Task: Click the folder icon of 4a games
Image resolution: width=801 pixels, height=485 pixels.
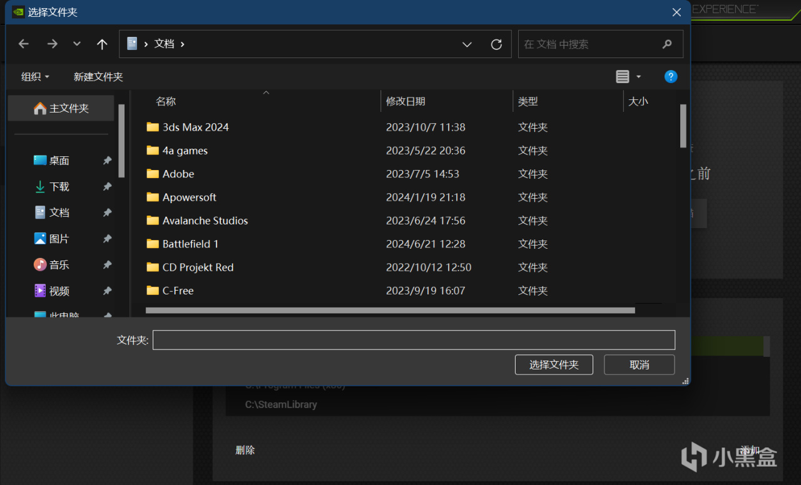Action: [153, 151]
